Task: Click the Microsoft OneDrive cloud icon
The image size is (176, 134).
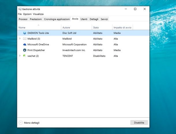Action: click(25, 44)
